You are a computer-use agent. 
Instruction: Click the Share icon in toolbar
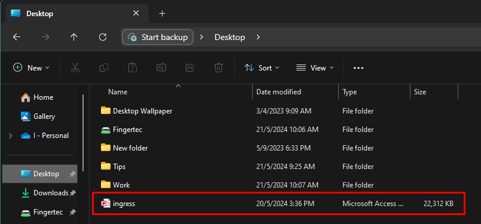coord(190,67)
